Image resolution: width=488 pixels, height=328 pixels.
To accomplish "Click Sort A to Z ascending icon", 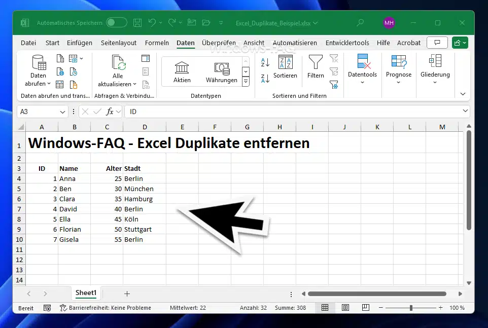I will (265, 62).
